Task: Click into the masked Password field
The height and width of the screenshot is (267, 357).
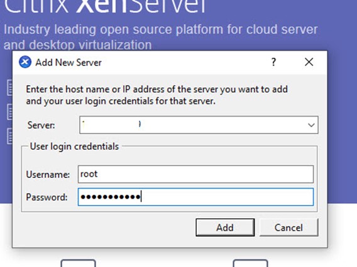Action: click(195, 197)
